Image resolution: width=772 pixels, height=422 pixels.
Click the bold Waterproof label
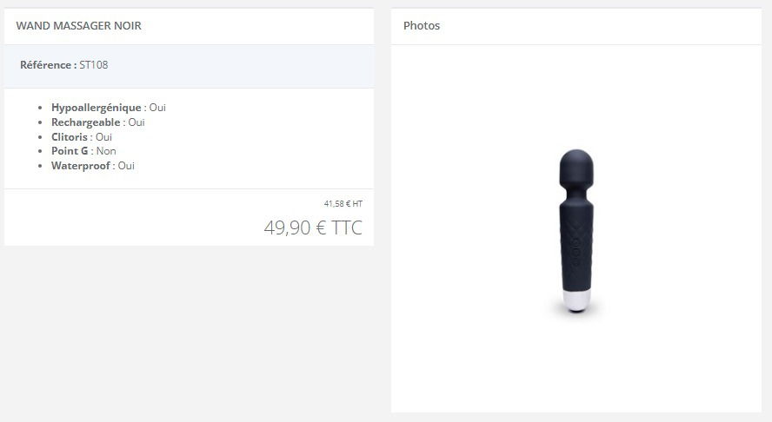click(x=81, y=166)
